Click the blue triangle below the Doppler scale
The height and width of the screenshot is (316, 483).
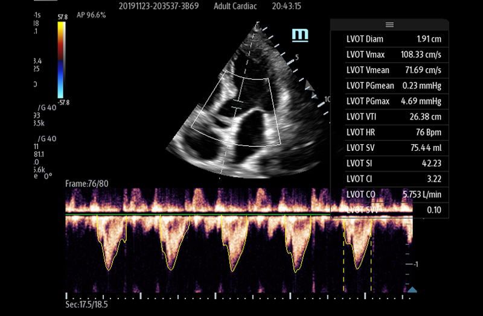(412, 290)
